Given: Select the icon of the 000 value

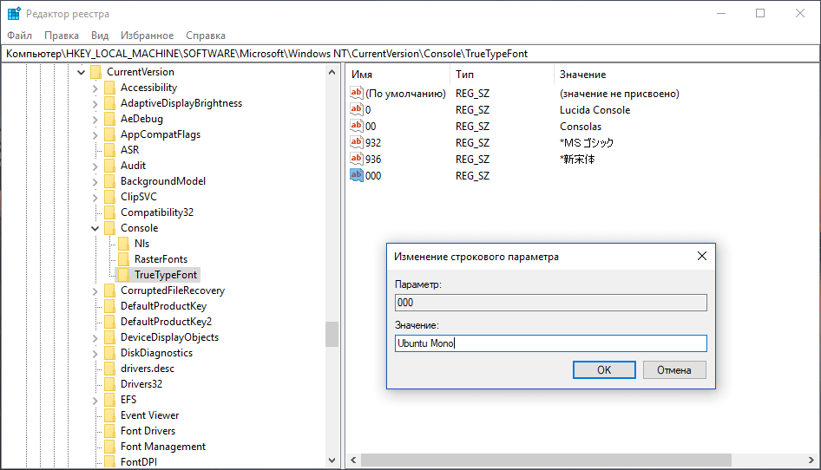Looking at the screenshot, I should tap(356, 175).
